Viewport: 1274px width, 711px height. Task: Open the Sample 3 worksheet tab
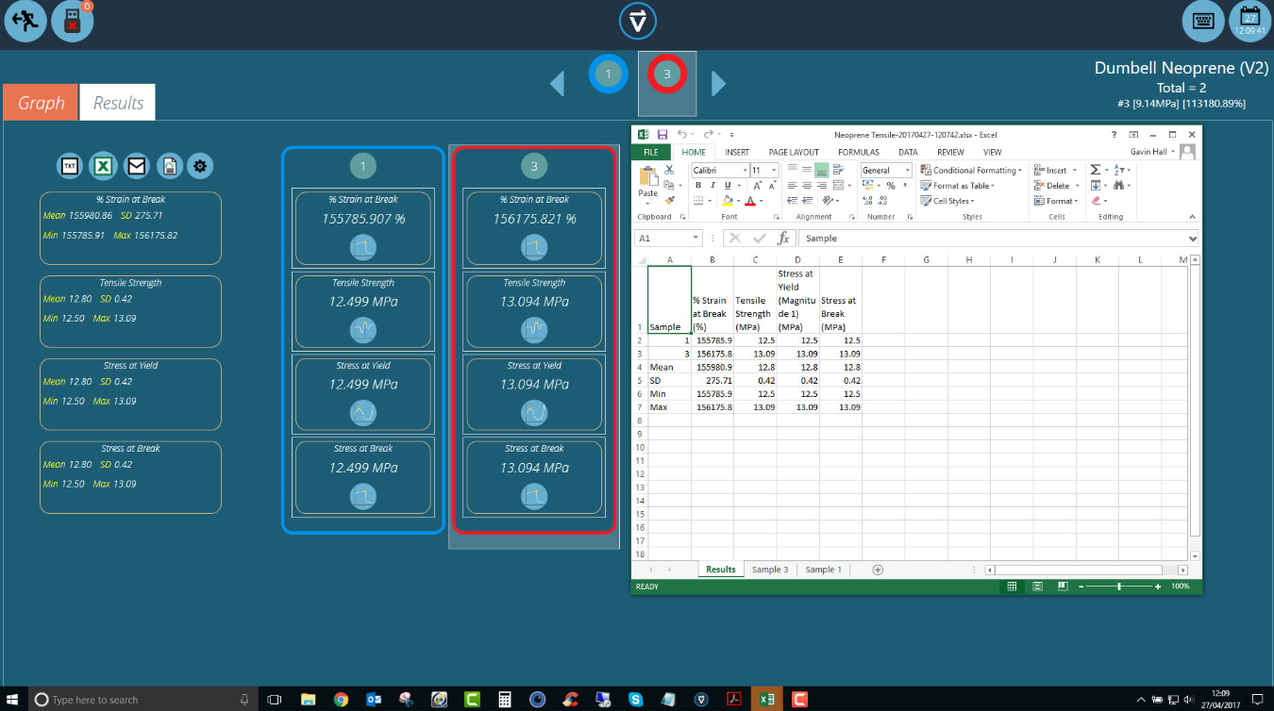(770, 570)
